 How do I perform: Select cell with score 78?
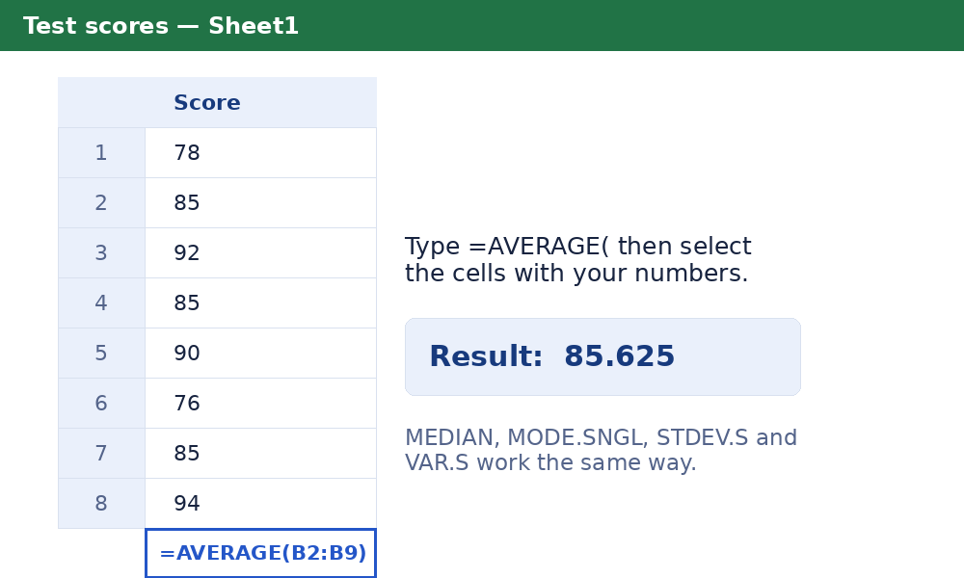(x=260, y=153)
